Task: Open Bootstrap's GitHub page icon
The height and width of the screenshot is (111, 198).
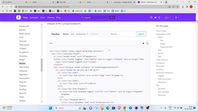Action: tap(151, 18)
